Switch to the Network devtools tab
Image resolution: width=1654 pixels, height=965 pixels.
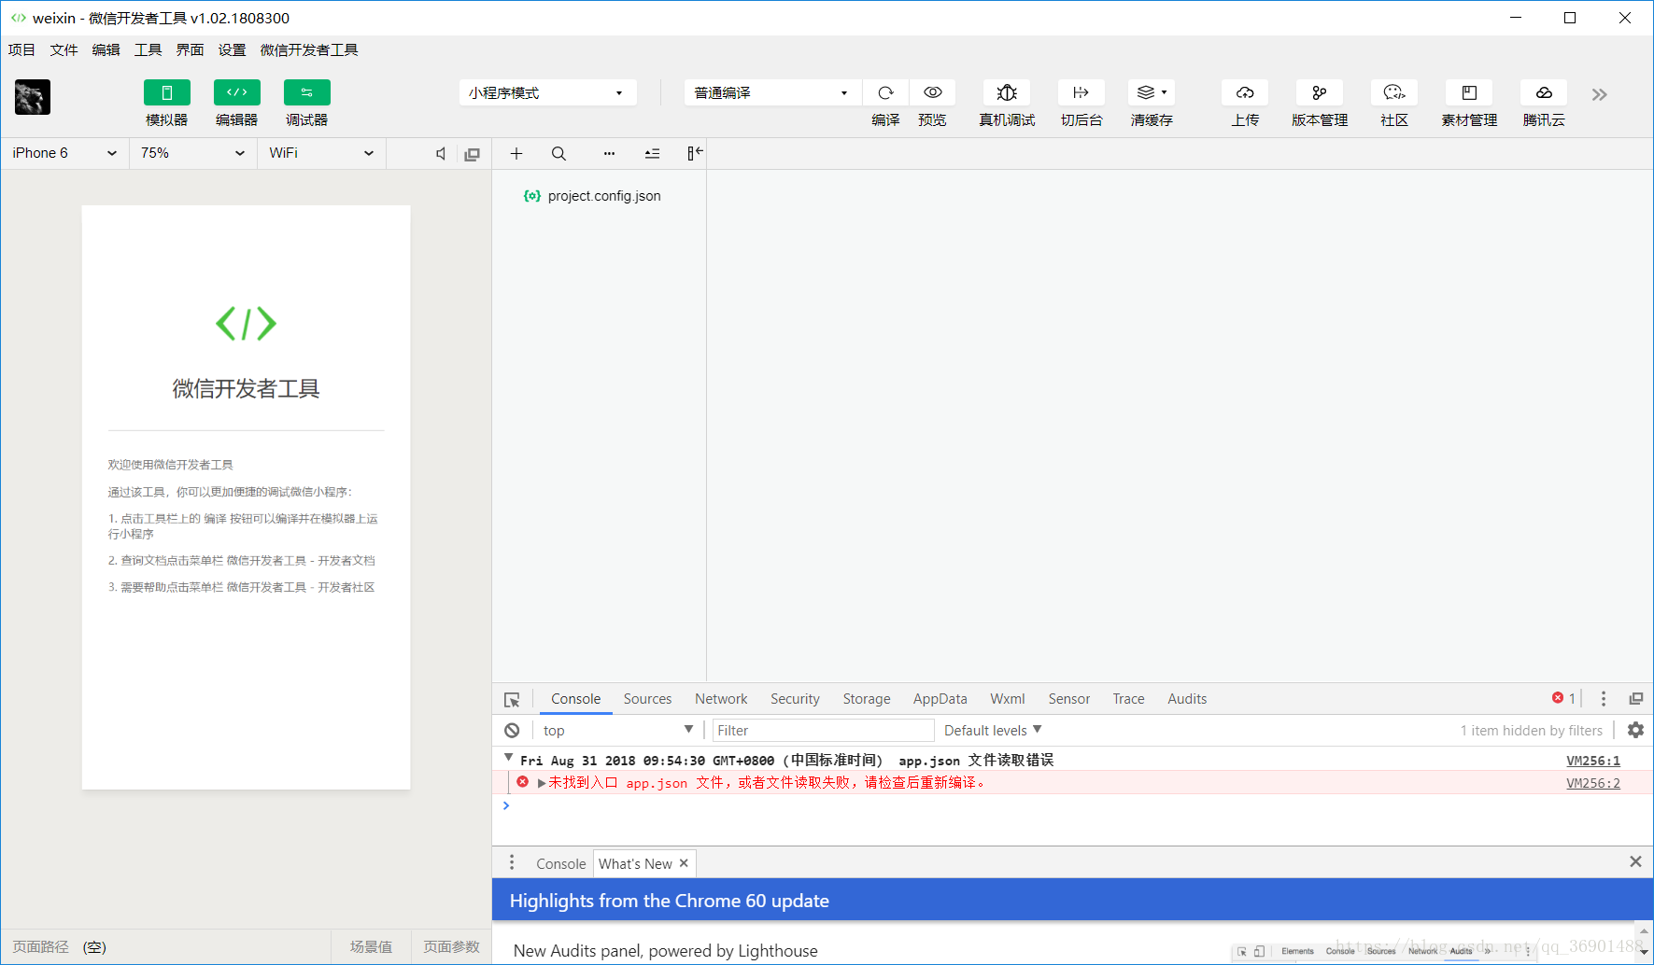click(x=721, y=699)
